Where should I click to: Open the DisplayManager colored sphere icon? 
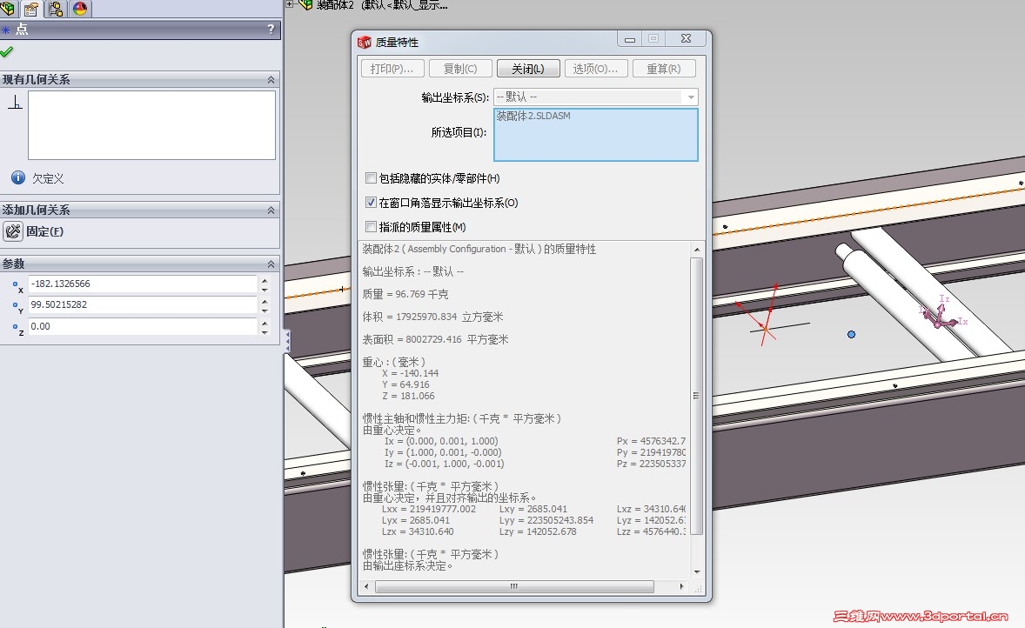pyautogui.click(x=78, y=9)
